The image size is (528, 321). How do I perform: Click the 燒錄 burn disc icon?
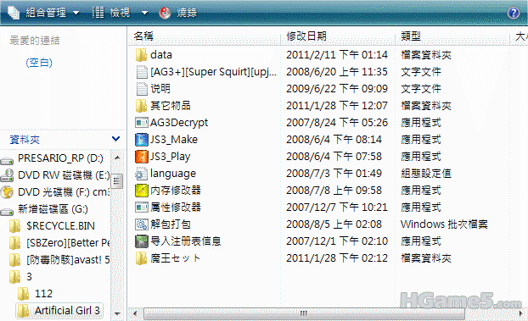(165, 13)
